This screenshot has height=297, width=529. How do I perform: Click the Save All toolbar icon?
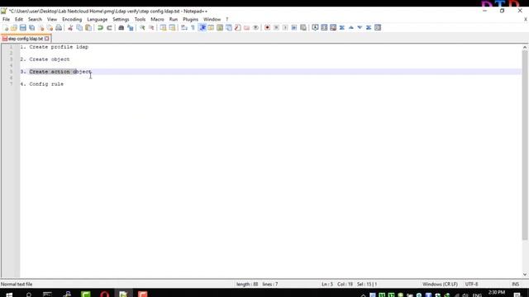31,27
